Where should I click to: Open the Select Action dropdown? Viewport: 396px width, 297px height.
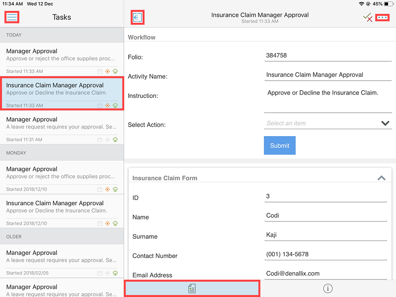328,123
